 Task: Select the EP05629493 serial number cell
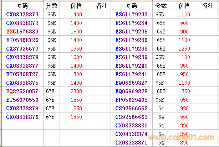(131, 100)
